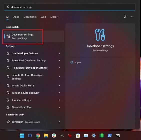This screenshot has height=140, width=141.
Task: Click the icon beside 'Show hidden files'
Action: pos(8,107)
